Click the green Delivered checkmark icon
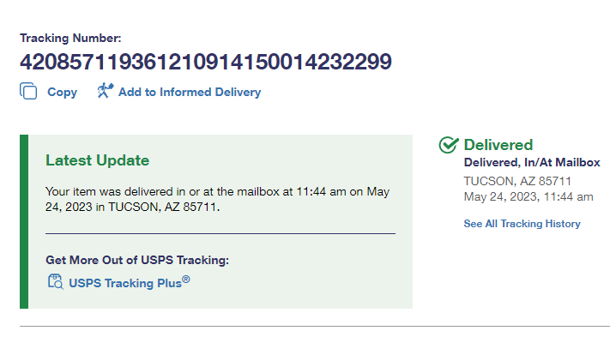 (x=449, y=145)
